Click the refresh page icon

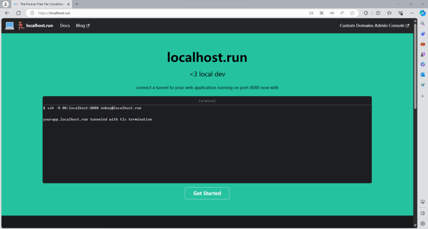18,13
